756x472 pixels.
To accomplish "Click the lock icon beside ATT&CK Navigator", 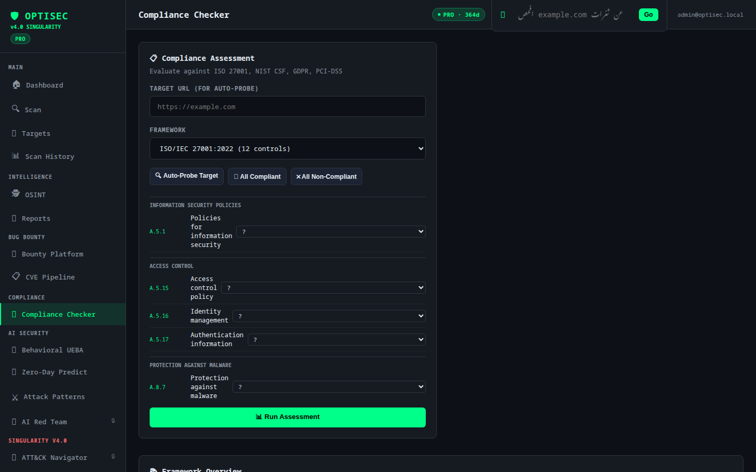I will coord(113,456).
